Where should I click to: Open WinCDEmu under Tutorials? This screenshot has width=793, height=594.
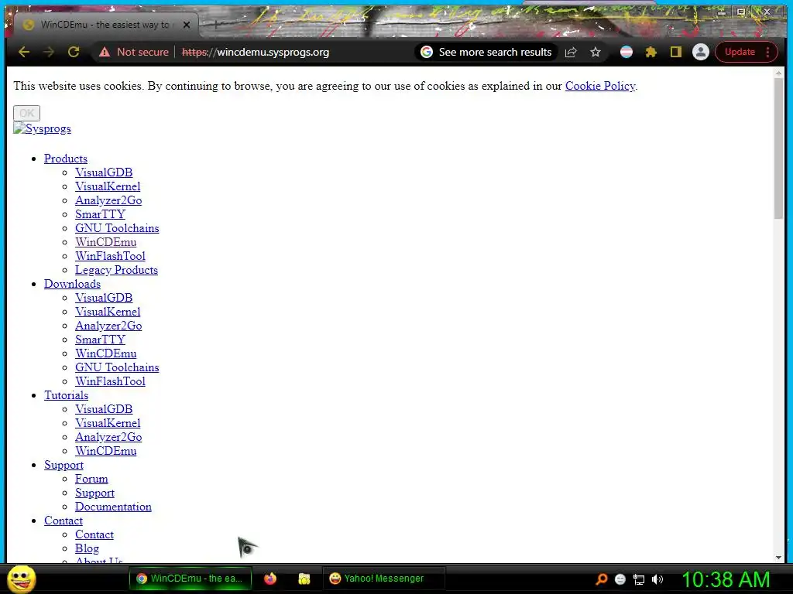(x=105, y=451)
